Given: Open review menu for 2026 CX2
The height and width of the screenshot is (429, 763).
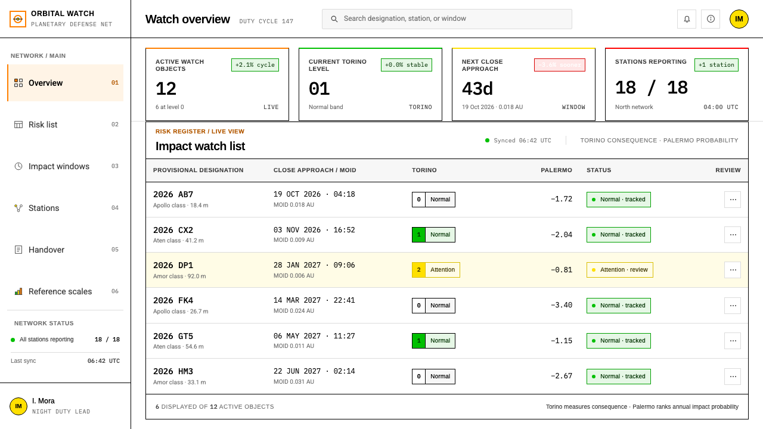Looking at the screenshot, I should (733, 235).
